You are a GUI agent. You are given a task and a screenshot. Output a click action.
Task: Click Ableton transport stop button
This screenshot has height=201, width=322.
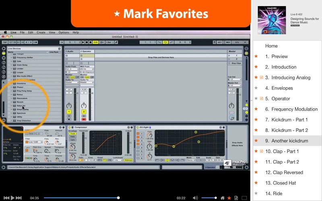tap(87, 42)
